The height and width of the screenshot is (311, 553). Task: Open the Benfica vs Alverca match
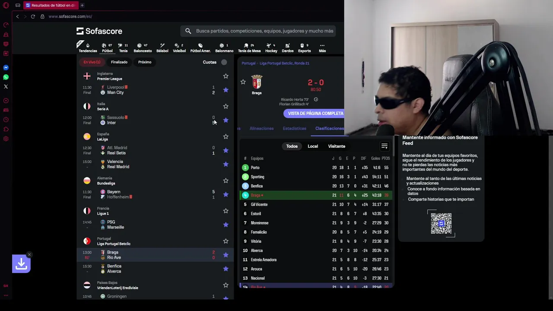click(156, 269)
